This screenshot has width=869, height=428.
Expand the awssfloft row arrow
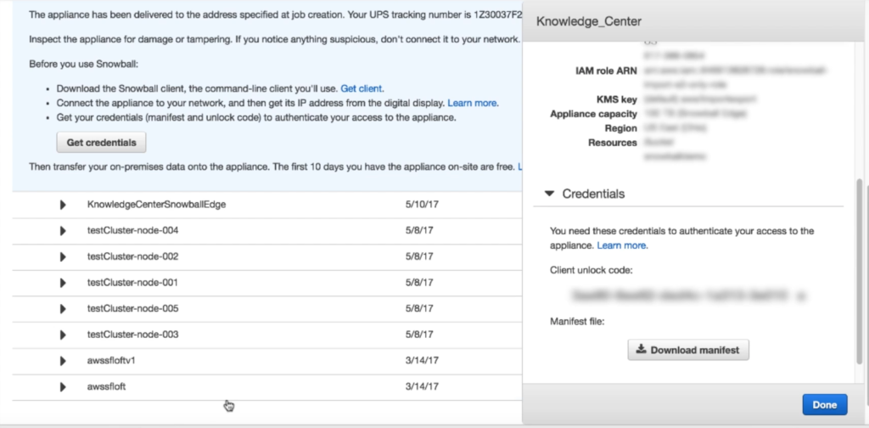click(x=63, y=386)
